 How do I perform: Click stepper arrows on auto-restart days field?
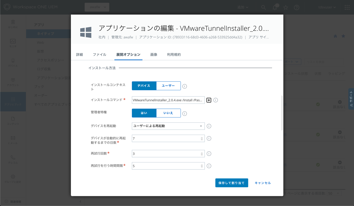[x=202, y=138]
